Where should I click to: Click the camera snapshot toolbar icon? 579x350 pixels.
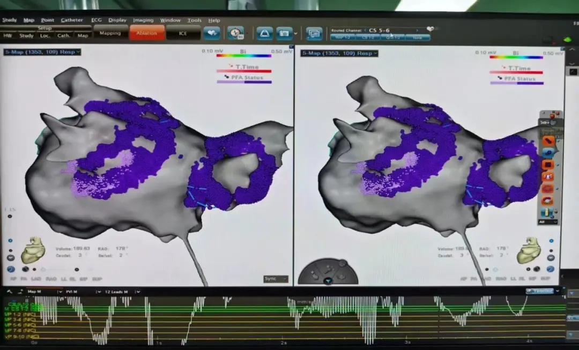tap(285, 34)
